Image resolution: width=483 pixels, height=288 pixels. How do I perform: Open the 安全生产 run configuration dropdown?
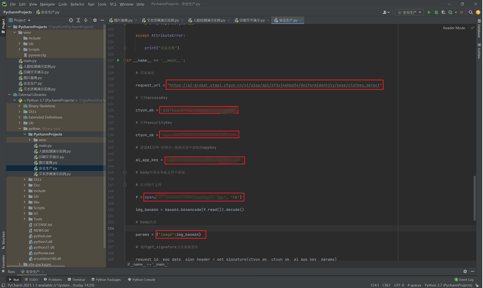tap(409, 12)
